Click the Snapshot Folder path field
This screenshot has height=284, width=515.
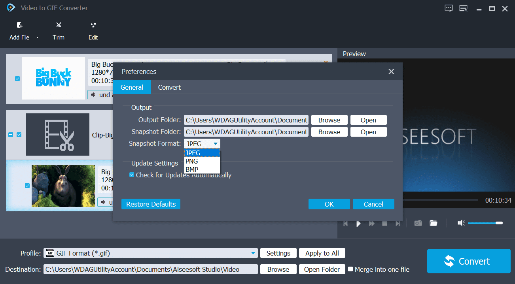[246, 132]
